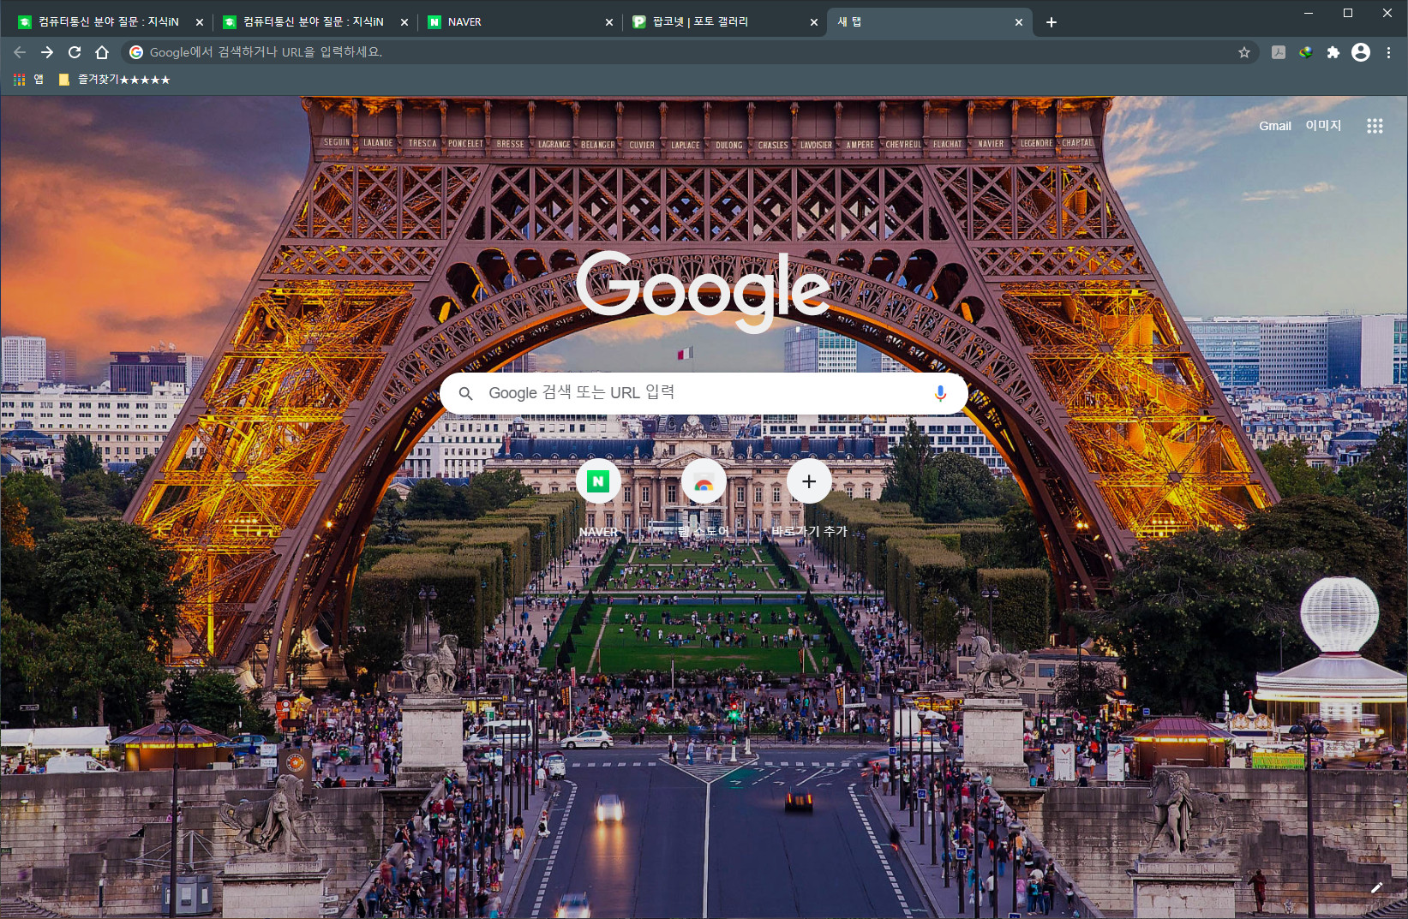Start voice search with microphone icon
Viewport: 1408px width, 919px height.
pyautogui.click(x=940, y=393)
